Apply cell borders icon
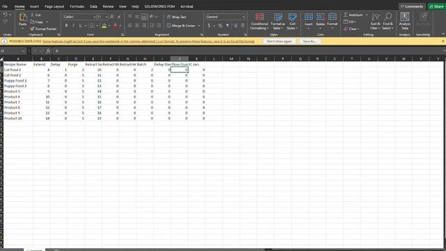This screenshot has height=251, width=446. 92,26
